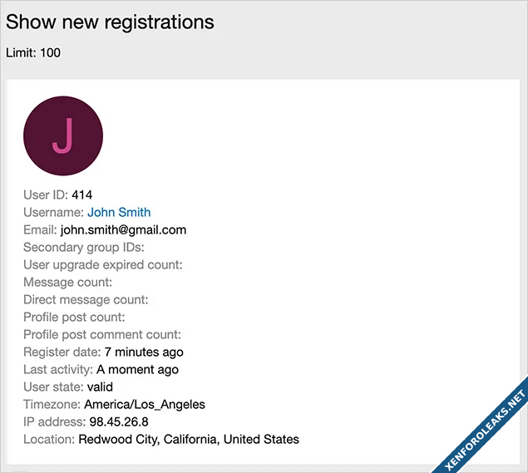Image resolution: width=528 pixels, height=473 pixels.
Task: Click the "Direct message count" label
Action: coord(86,300)
